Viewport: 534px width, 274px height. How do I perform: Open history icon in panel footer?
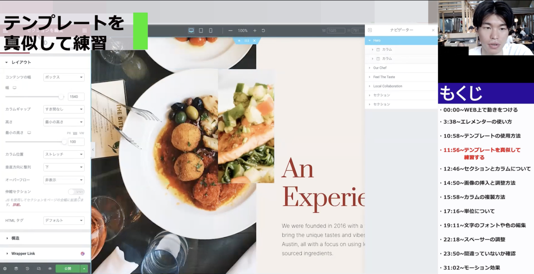tap(27, 269)
